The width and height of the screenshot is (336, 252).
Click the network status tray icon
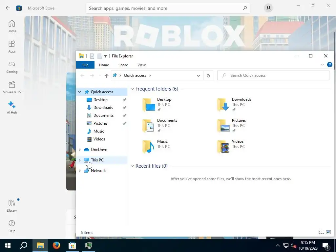pos(286,245)
